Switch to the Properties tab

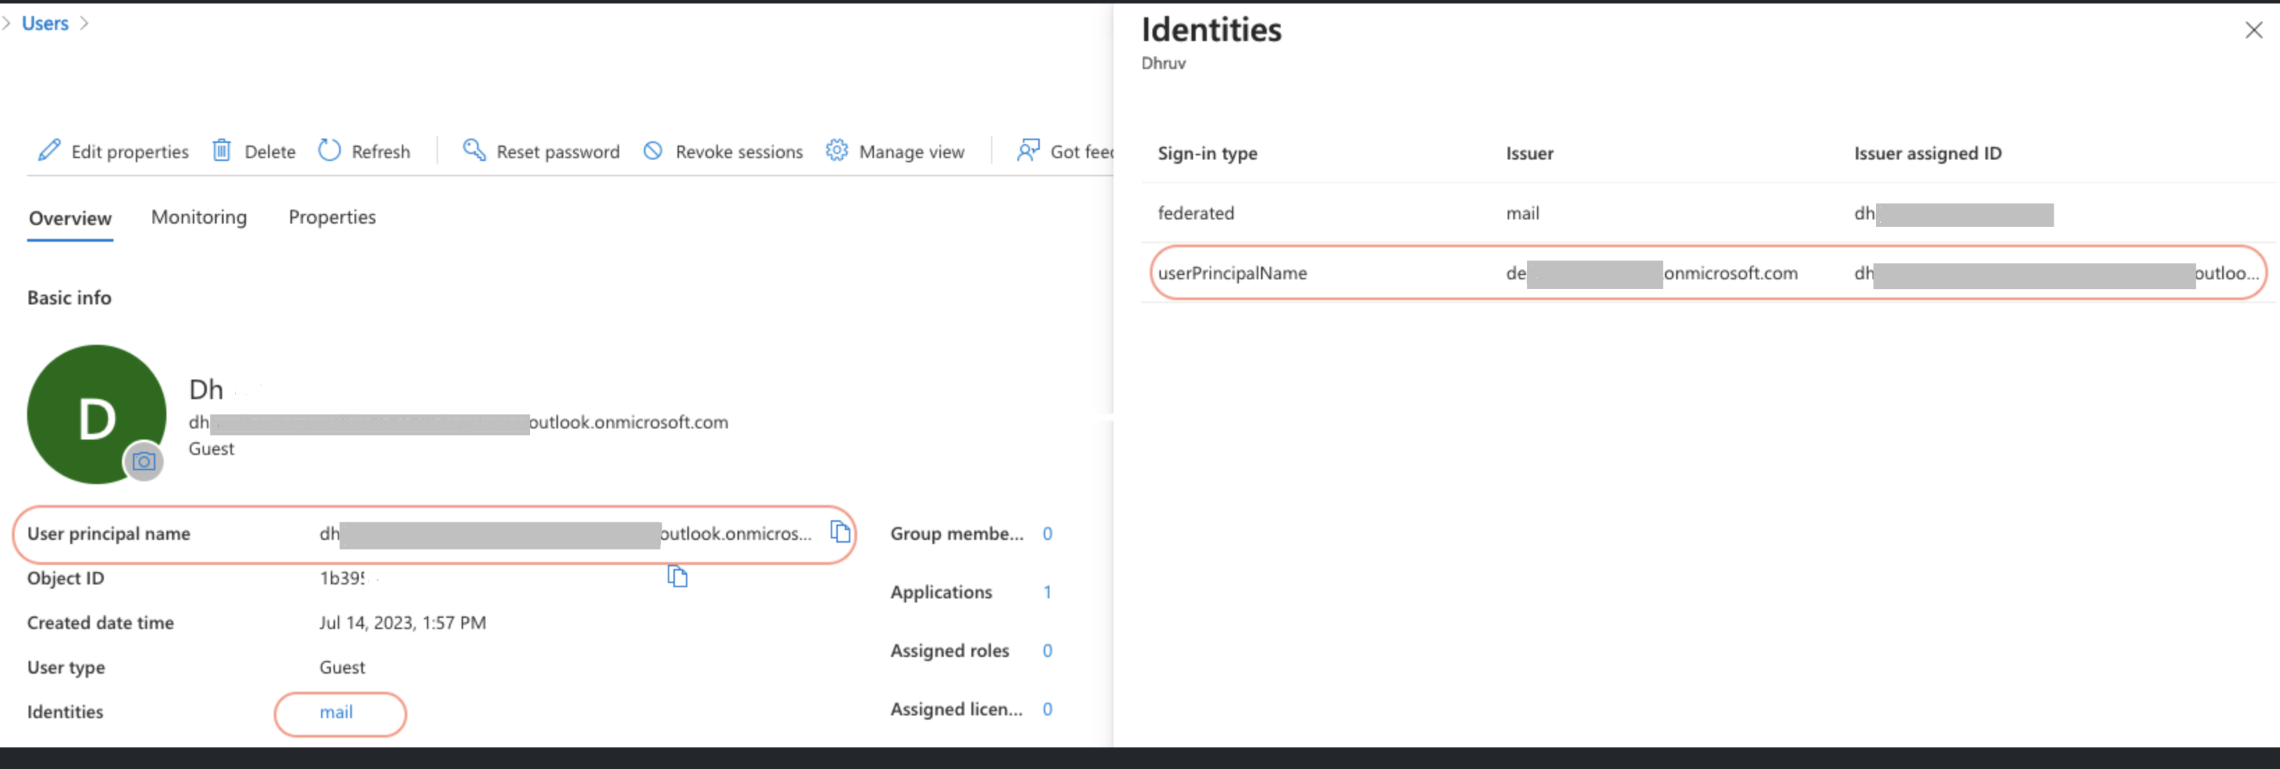click(332, 218)
